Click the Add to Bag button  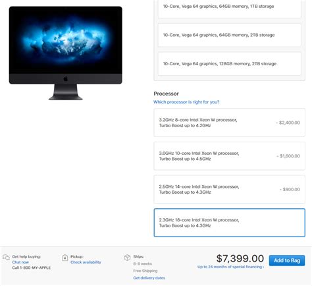click(x=287, y=260)
